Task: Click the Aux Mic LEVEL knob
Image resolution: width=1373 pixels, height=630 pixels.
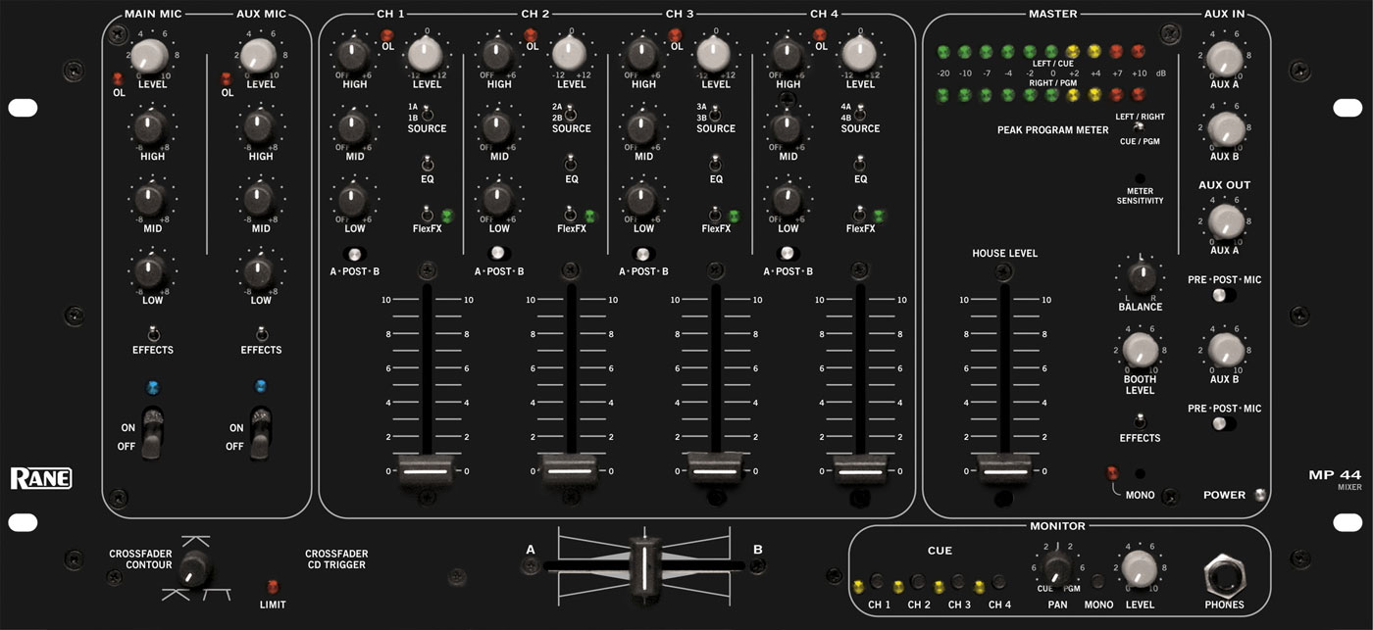Action: [x=260, y=56]
